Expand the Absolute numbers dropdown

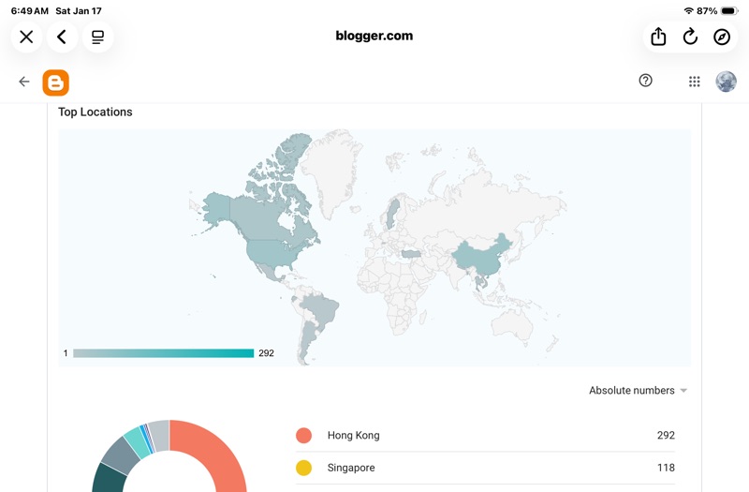[x=638, y=391]
